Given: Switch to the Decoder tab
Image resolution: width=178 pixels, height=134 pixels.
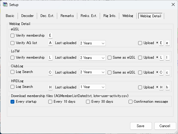Looking at the screenshot, I should 28,16.
